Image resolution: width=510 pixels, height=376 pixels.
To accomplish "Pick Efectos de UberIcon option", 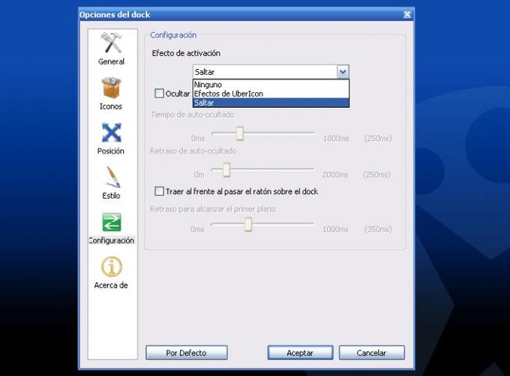I will coord(271,94).
